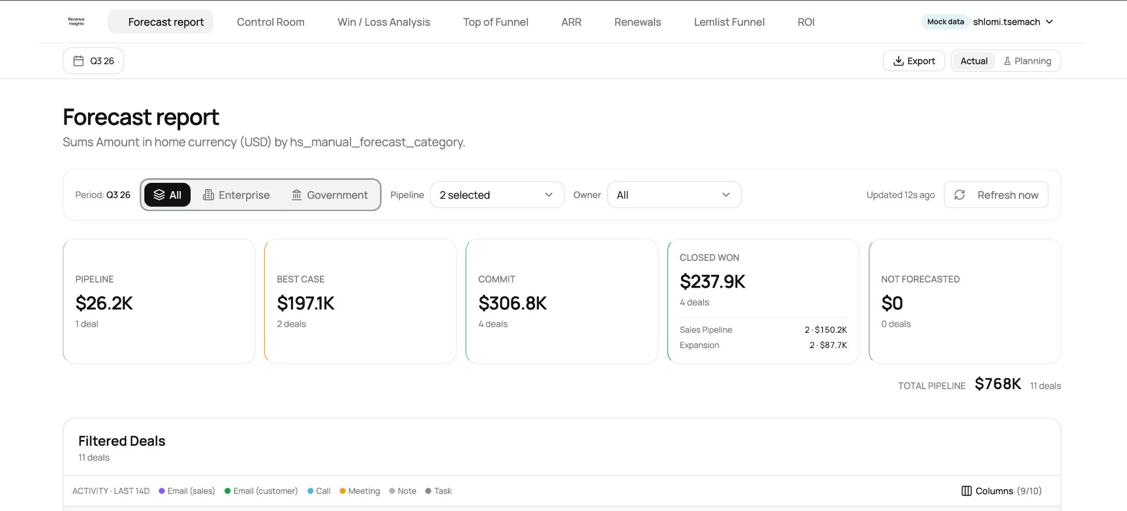
Task: Click the Enterprise building icon
Action: [208, 195]
